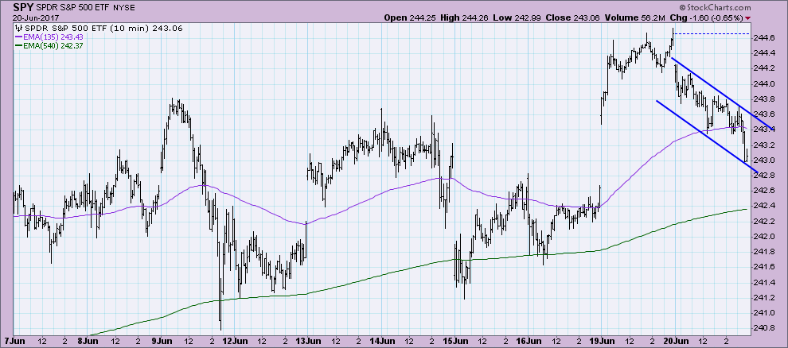
Task: Click the 244.4 price axis label
Action: [764, 52]
